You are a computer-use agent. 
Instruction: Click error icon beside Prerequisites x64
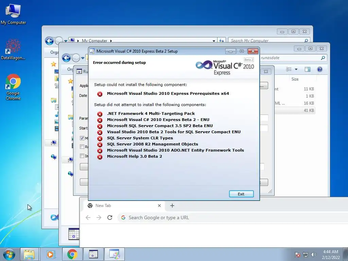[x=100, y=94]
